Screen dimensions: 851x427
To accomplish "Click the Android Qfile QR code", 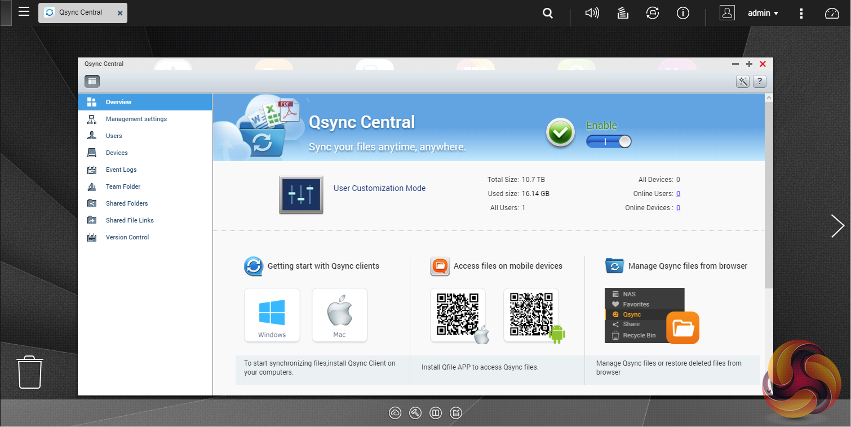I will (531, 315).
